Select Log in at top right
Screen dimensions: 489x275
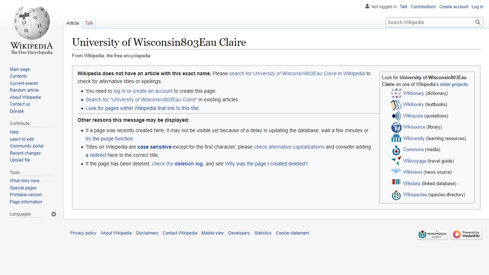click(478, 7)
